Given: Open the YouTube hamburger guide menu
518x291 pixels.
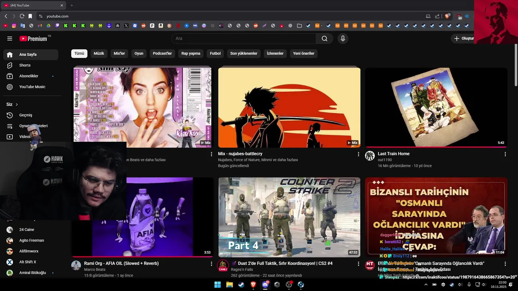Looking at the screenshot, I should tap(10, 38).
